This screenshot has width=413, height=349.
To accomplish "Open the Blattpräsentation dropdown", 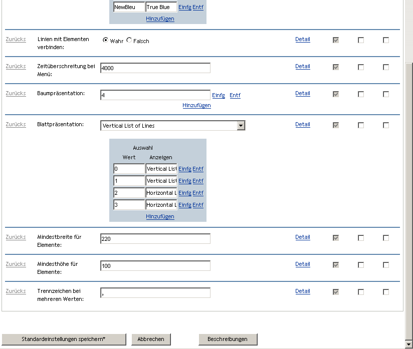I will click(241, 126).
